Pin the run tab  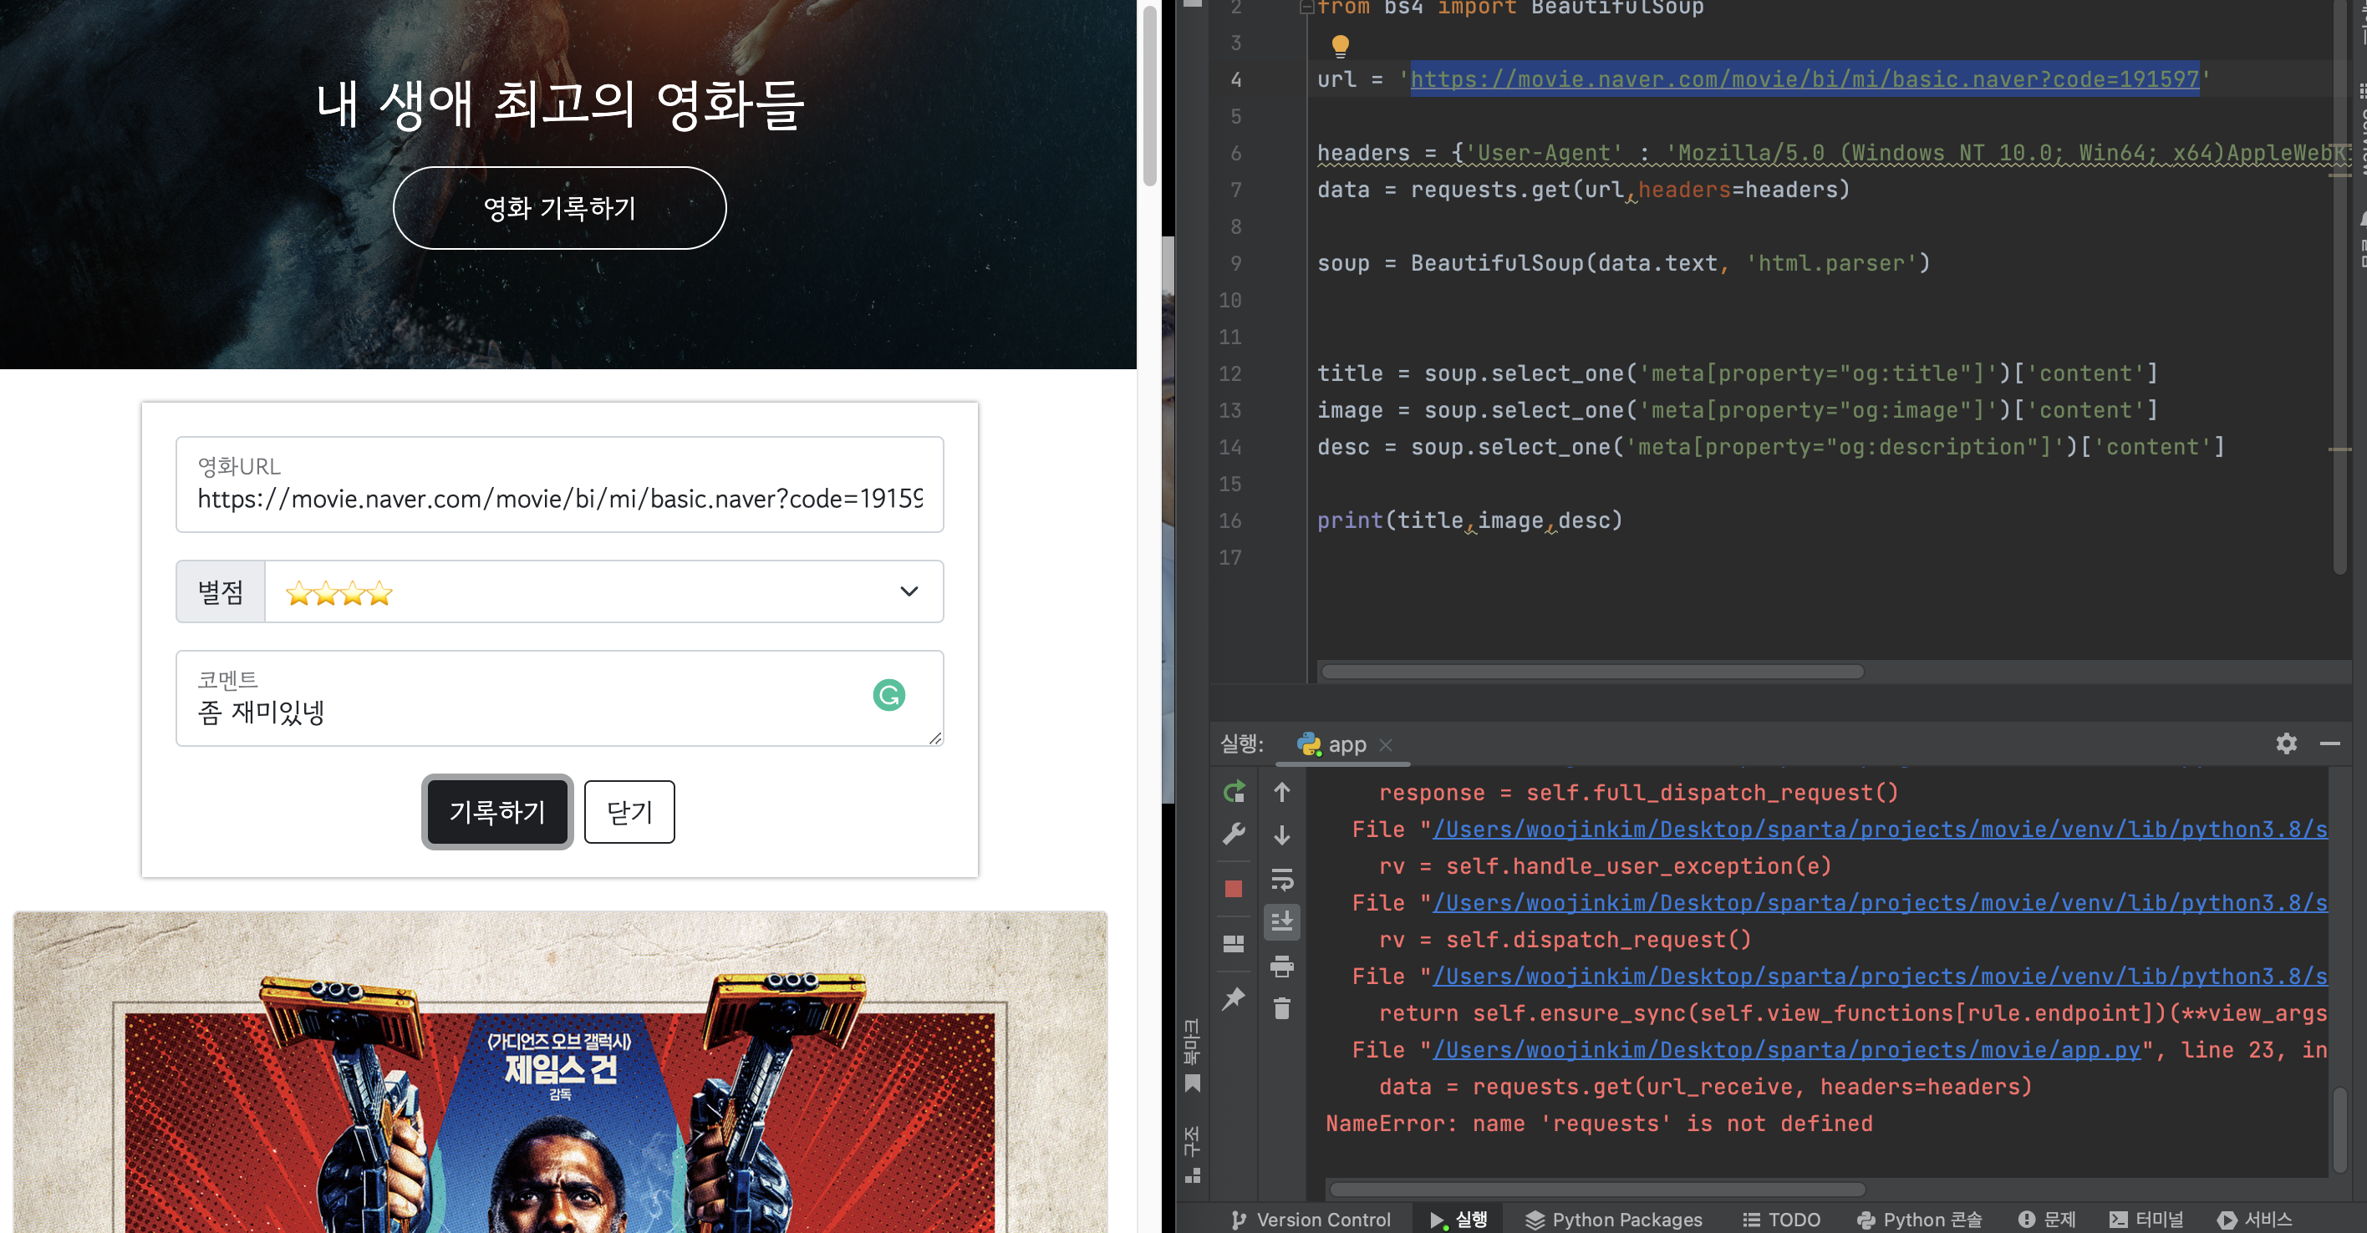1234,998
